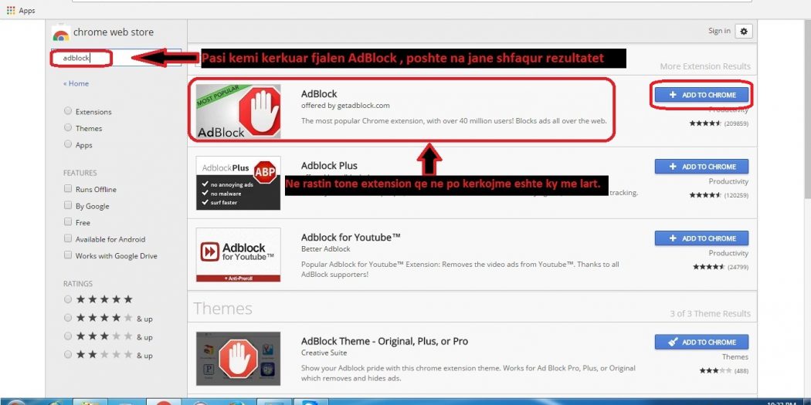Open the Adblock Plus ABP thumbnail
The height and width of the screenshot is (405, 811).
coord(239,183)
